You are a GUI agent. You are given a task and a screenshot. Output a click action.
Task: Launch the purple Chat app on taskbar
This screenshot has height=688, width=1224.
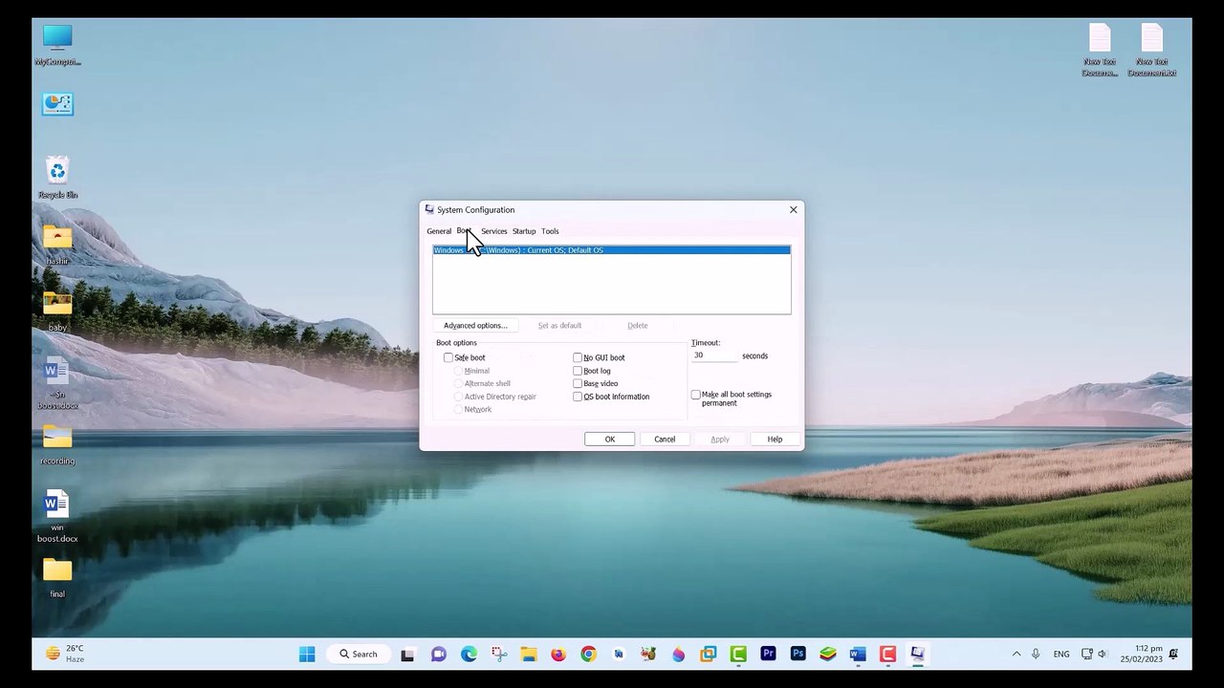[438, 655]
